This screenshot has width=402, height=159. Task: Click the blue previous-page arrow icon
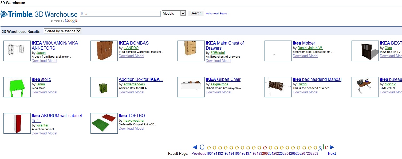point(195,147)
